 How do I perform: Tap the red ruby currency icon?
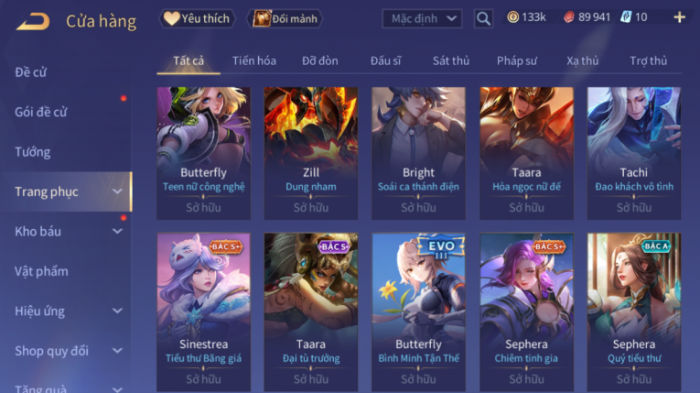(568, 17)
